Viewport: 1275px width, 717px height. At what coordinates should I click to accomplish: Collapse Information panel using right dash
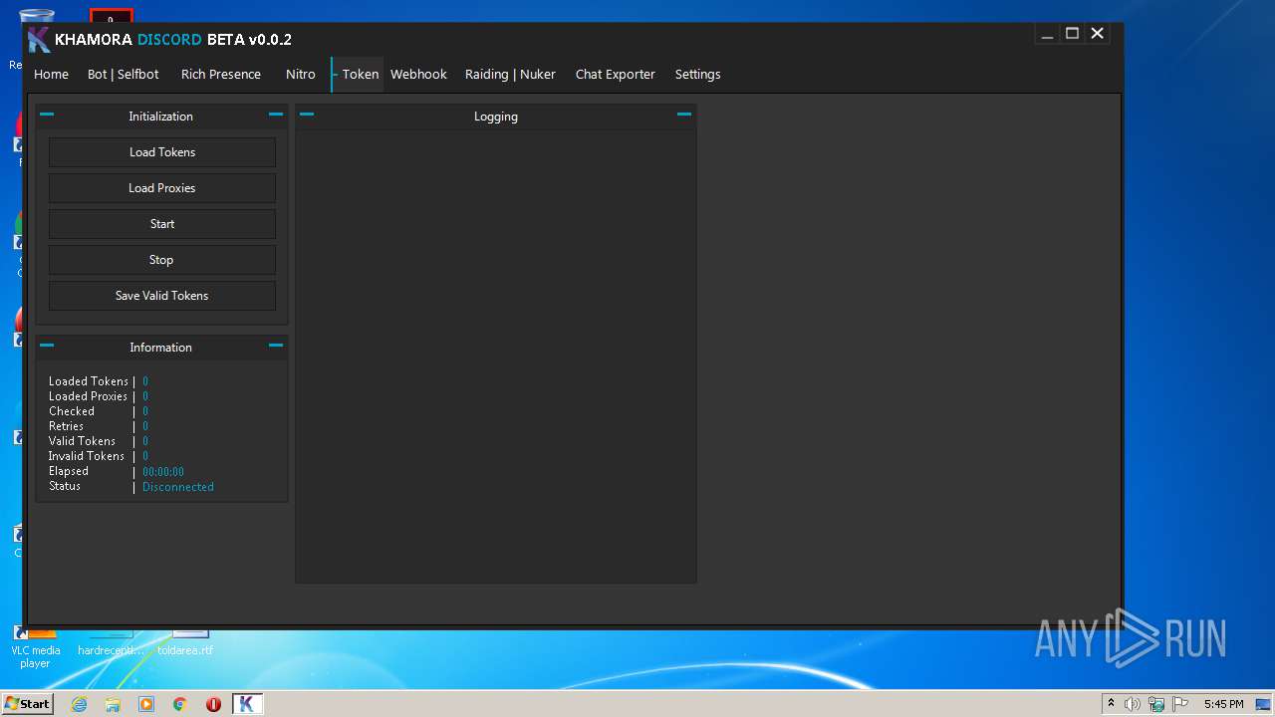(276, 346)
